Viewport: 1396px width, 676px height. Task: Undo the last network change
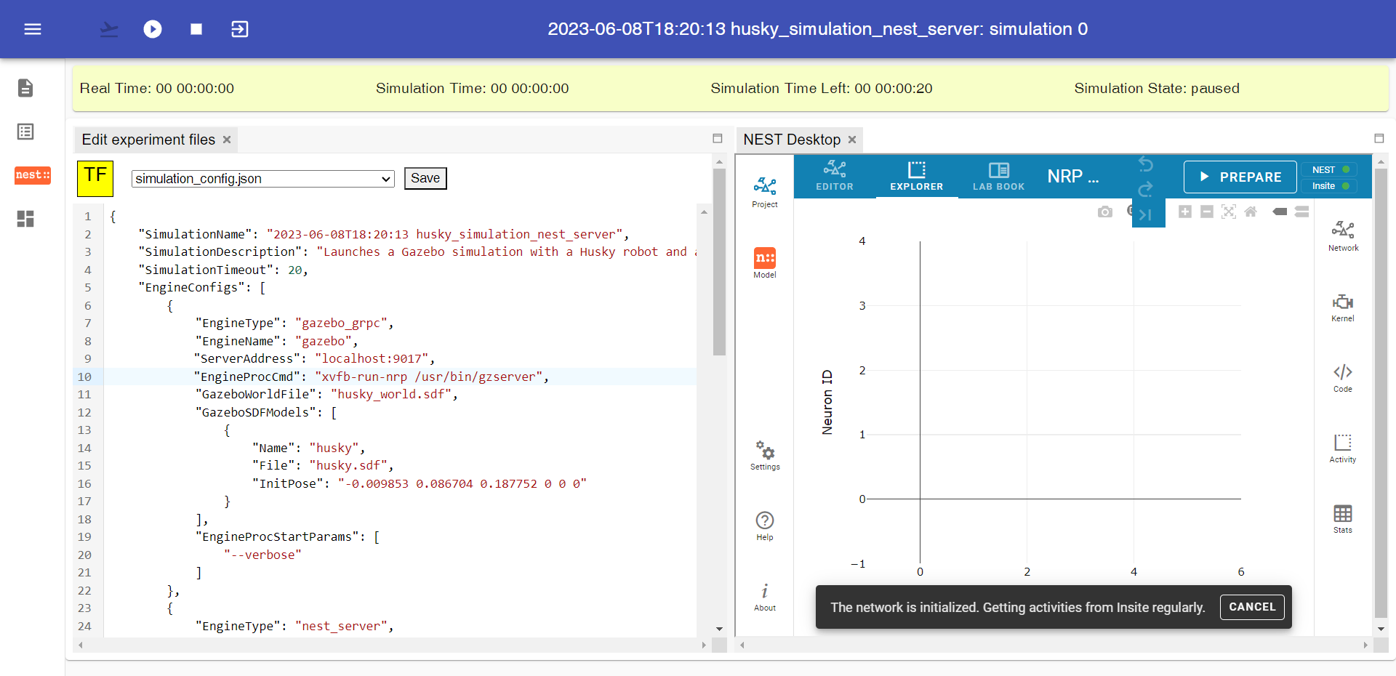[1146, 164]
